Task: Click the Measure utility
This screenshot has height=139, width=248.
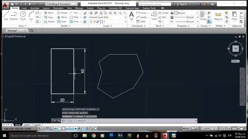Action: [x=218, y=16]
